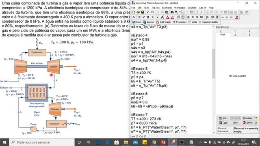Switch to tab D in Data Browser
260x146 pixels.
235,32
